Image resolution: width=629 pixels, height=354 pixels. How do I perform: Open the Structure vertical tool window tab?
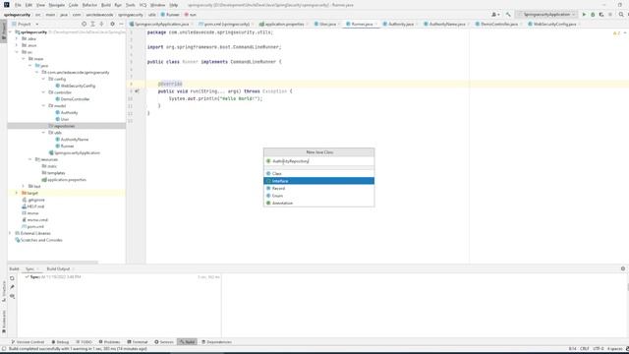[x=4, y=291]
